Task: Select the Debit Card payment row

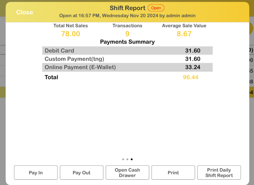Action: pyautogui.click(x=127, y=51)
